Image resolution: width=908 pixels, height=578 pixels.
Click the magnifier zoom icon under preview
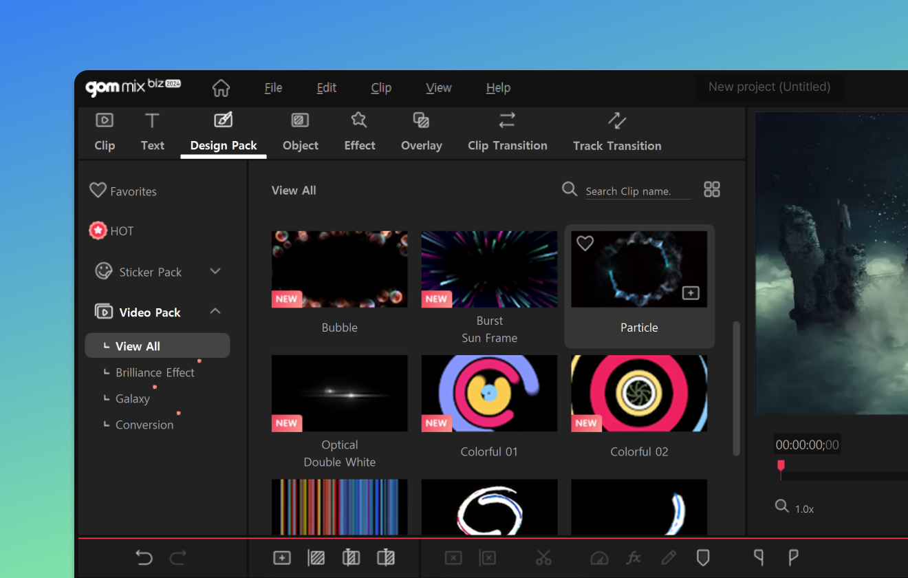781,506
